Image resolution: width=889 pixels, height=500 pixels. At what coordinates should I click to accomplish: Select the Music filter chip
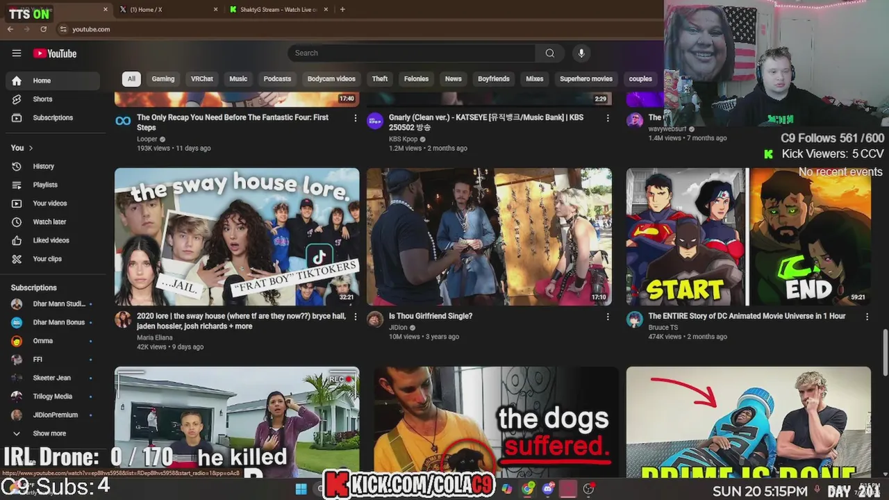point(238,78)
